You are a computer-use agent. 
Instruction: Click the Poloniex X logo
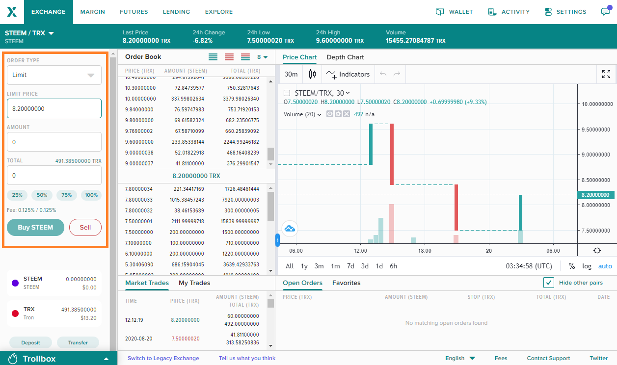tap(12, 12)
